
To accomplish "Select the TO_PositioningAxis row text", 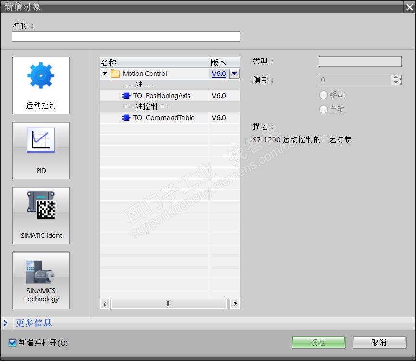I will point(162,96).
